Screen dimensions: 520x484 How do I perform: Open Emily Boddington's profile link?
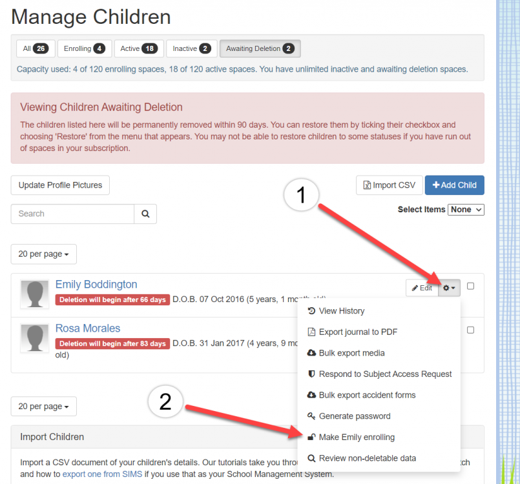click(96, 285)
